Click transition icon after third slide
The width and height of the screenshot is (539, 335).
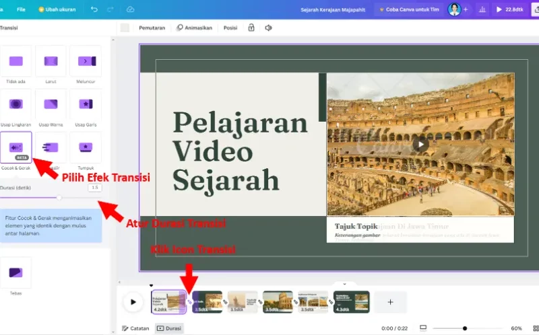tap(260, 302)
